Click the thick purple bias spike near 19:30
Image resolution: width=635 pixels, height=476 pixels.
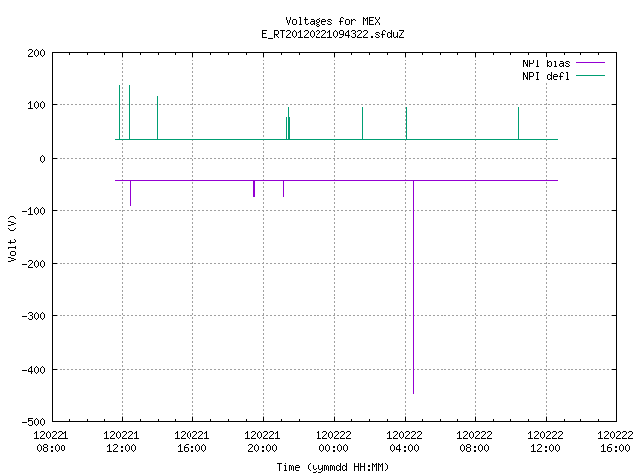[x=254, y=189]
